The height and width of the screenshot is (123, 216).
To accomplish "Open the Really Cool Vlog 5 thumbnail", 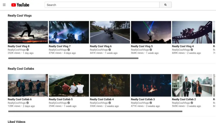I will 151,32.
